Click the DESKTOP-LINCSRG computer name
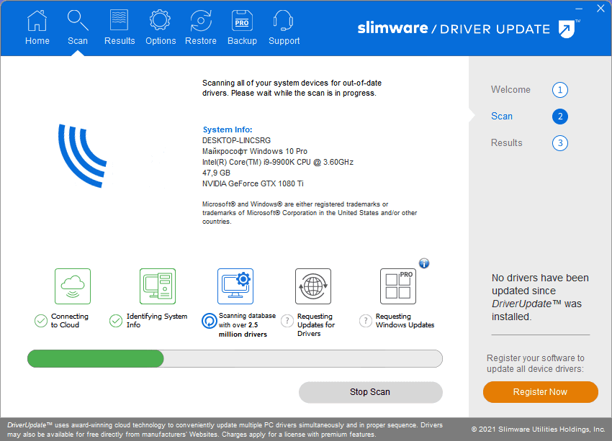Screen dimensions: 612x441 pyautogui.click(x=236, y=140)
